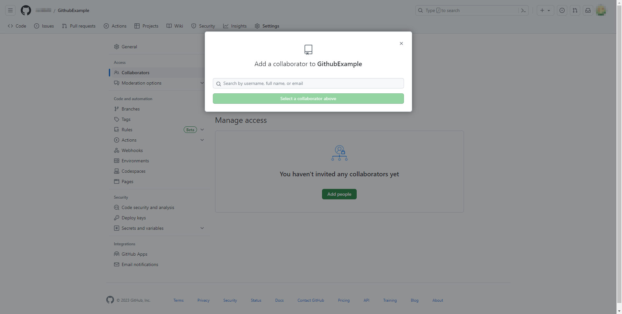
Task: Open the Status footer link
Action: coord(256,300)
